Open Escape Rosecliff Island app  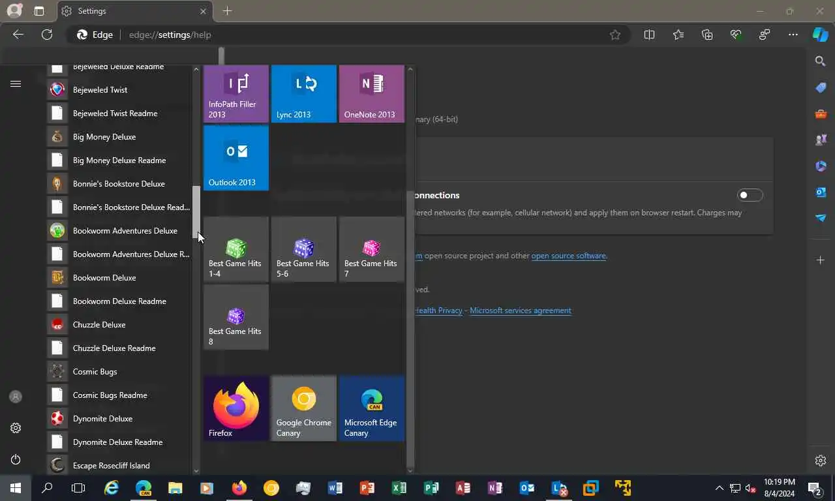point(119,466)
